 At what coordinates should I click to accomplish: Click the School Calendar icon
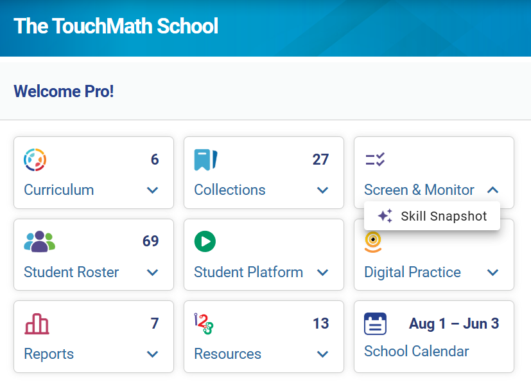[x=375, y=324]
